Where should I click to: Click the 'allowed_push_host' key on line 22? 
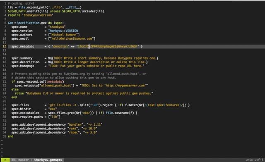pos(57,86)
